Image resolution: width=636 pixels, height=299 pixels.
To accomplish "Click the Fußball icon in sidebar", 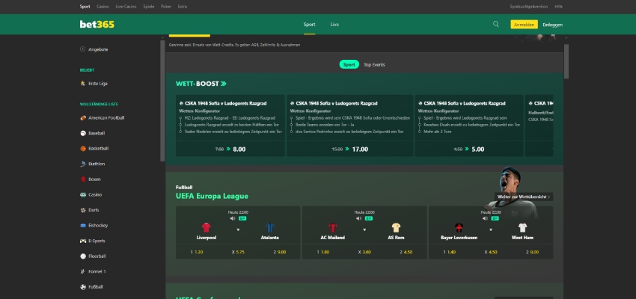I will [83, 287].
